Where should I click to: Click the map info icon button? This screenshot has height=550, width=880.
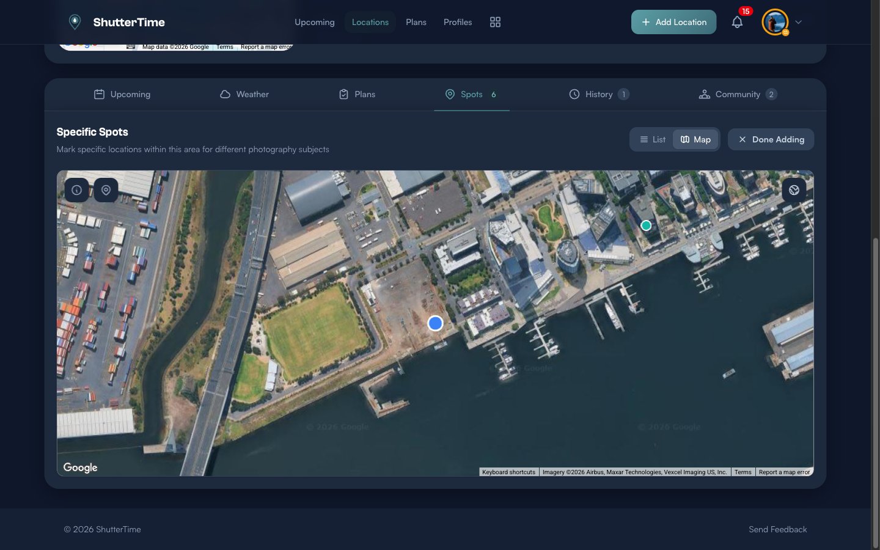pos(77,190)
